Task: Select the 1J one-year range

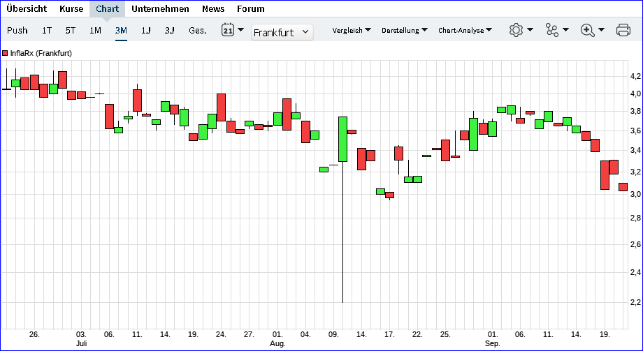Action: click(145, 30)
